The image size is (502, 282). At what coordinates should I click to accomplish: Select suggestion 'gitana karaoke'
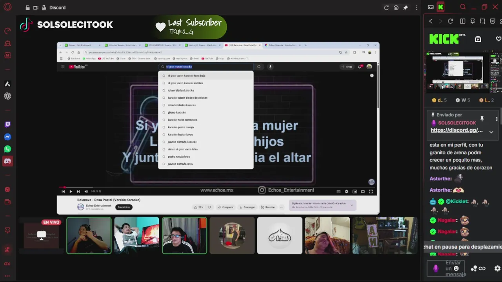[x=206, y=112]
